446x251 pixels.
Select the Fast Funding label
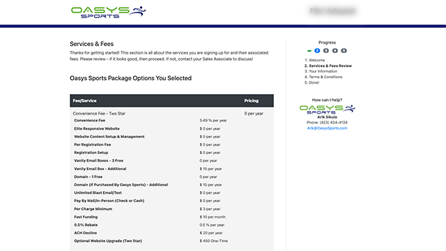[86, 217]
